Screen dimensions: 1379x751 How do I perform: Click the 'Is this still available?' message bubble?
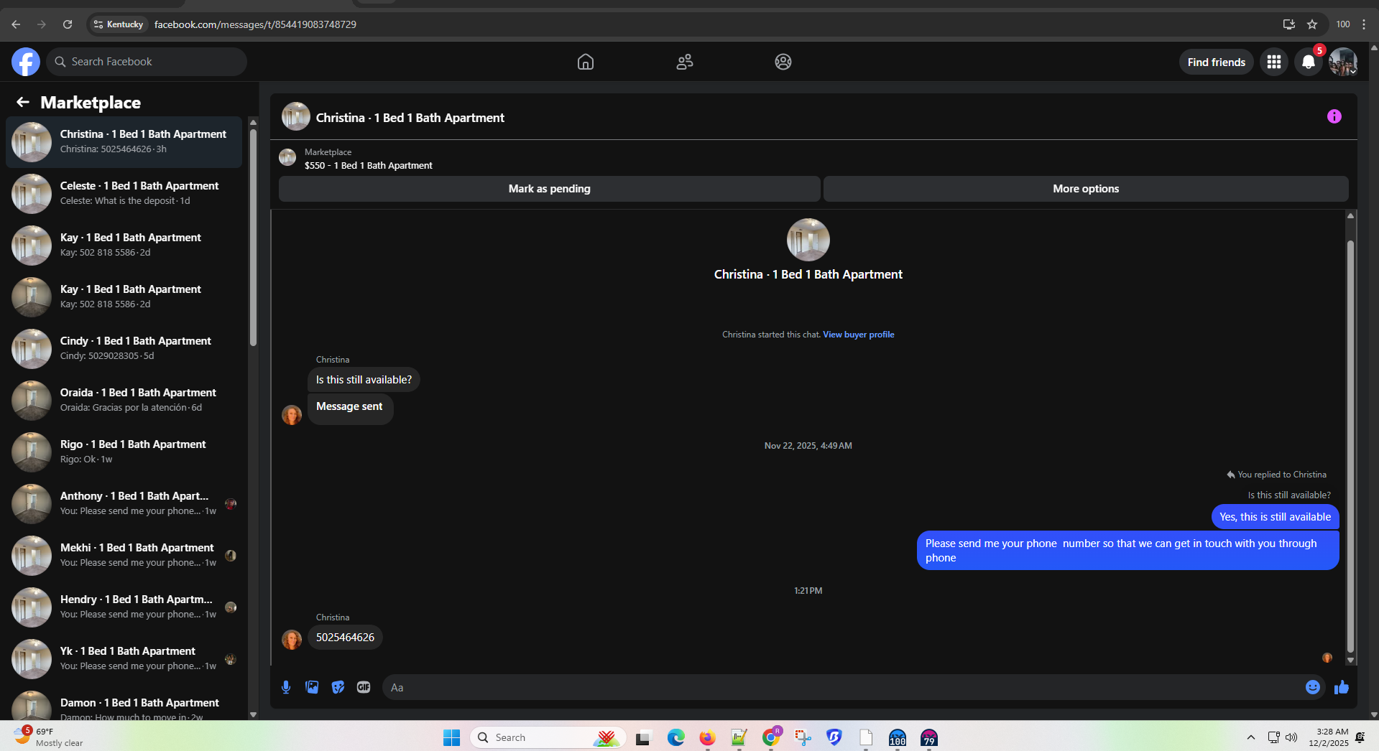pos(364,380)
